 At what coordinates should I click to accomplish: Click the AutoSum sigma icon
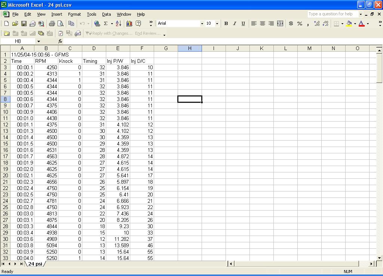106,24
